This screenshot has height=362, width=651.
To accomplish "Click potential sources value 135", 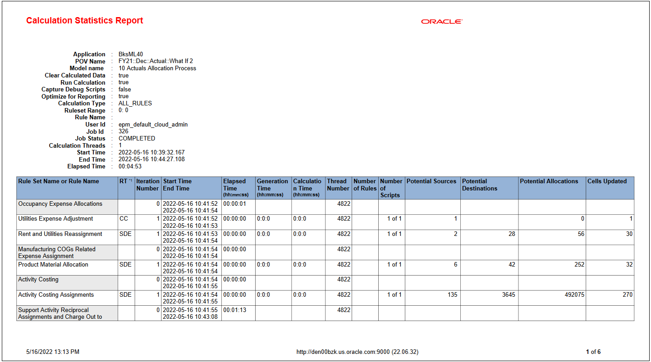I will pos(452,295).
